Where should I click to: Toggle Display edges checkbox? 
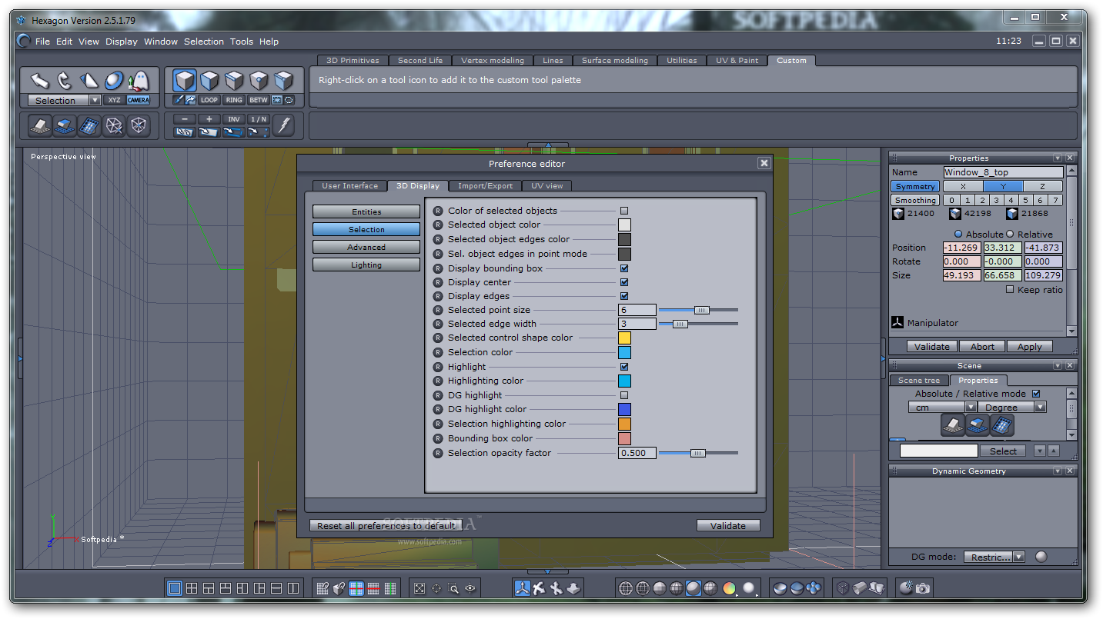624,296
